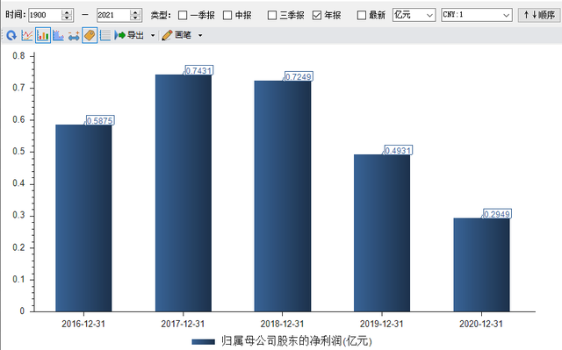Click the zoom range adjust icon
562x350 pixels.
click(74, 36)
